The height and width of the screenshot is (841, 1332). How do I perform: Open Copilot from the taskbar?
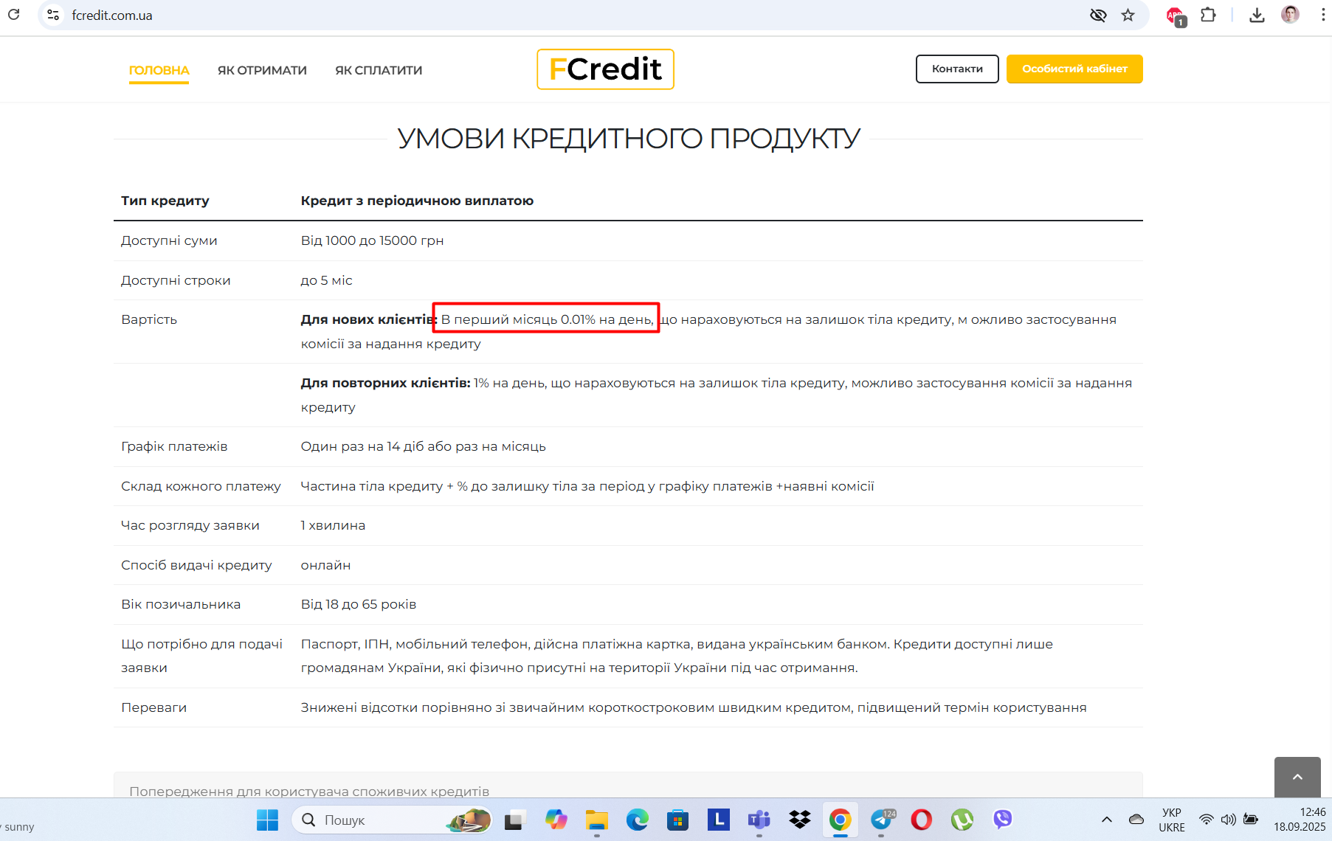pyautogui.click(x=556, y=820)
